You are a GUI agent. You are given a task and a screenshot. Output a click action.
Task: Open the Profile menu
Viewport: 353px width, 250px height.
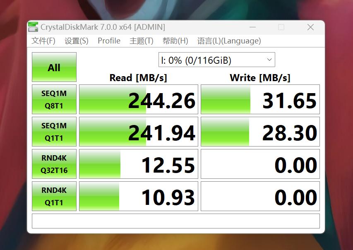coord(109,41)
